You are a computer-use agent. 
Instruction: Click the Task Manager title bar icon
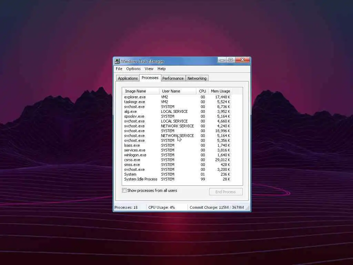[x=117, y=61]
